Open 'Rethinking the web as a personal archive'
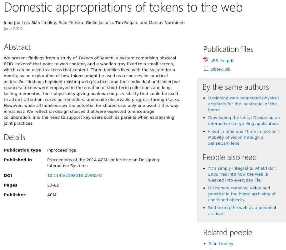Viewport: 286px width, 250px height. click(x=242, y=210)
